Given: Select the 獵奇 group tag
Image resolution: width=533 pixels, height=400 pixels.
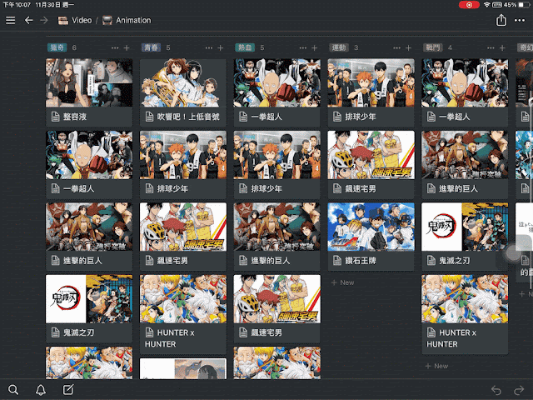Looking at the screenshot, I should [57, 47].
